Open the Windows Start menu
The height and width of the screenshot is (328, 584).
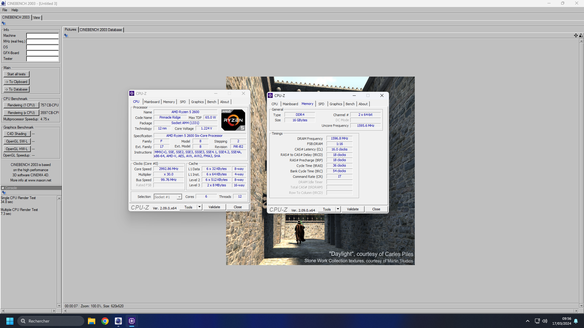tap(10, 321)
